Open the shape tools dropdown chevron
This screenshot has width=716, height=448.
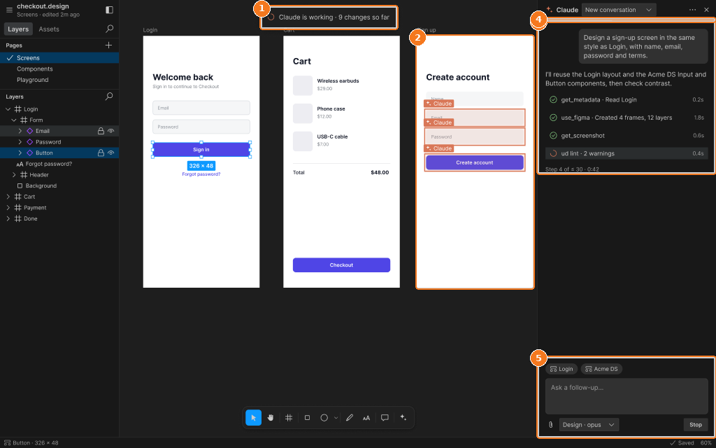(336, 417)
